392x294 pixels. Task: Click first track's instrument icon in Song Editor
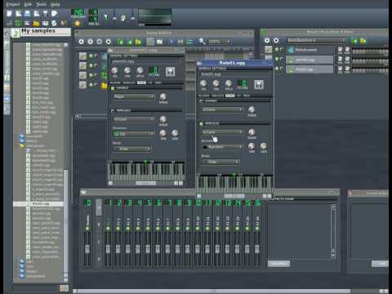[82, 56]
